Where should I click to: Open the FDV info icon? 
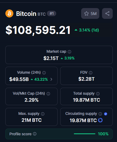point(90,73)
